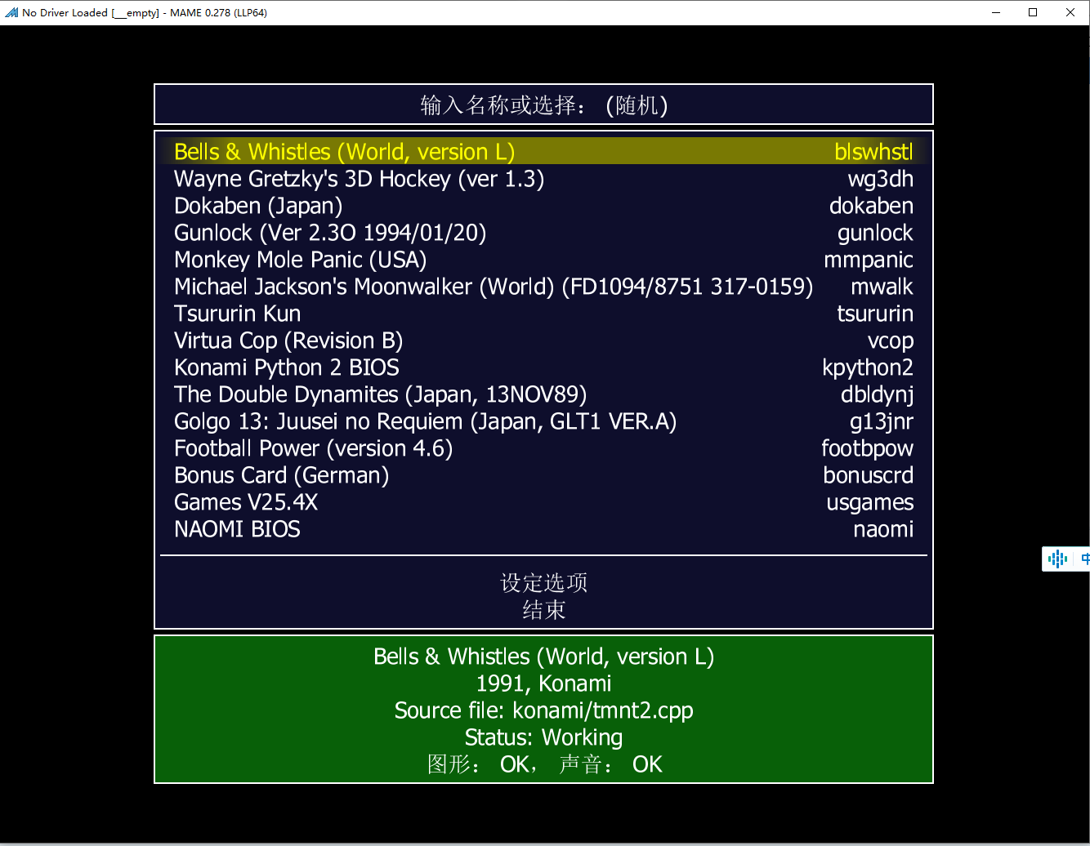The image size is (1090, 846).
Task: Click the tsururin short name
Action: (x=875, y=314)
